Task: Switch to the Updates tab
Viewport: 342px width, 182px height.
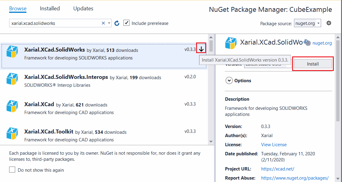Action: [83, 8]
